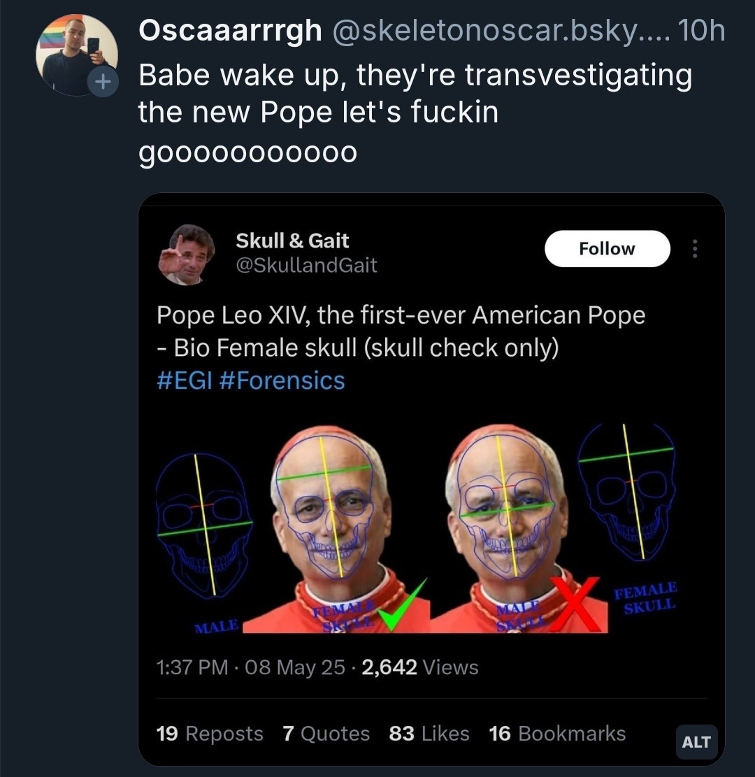The height and width of the screenshot is (777, 755).
Task: View the 19 Reposts list
Action: (210, 734)
